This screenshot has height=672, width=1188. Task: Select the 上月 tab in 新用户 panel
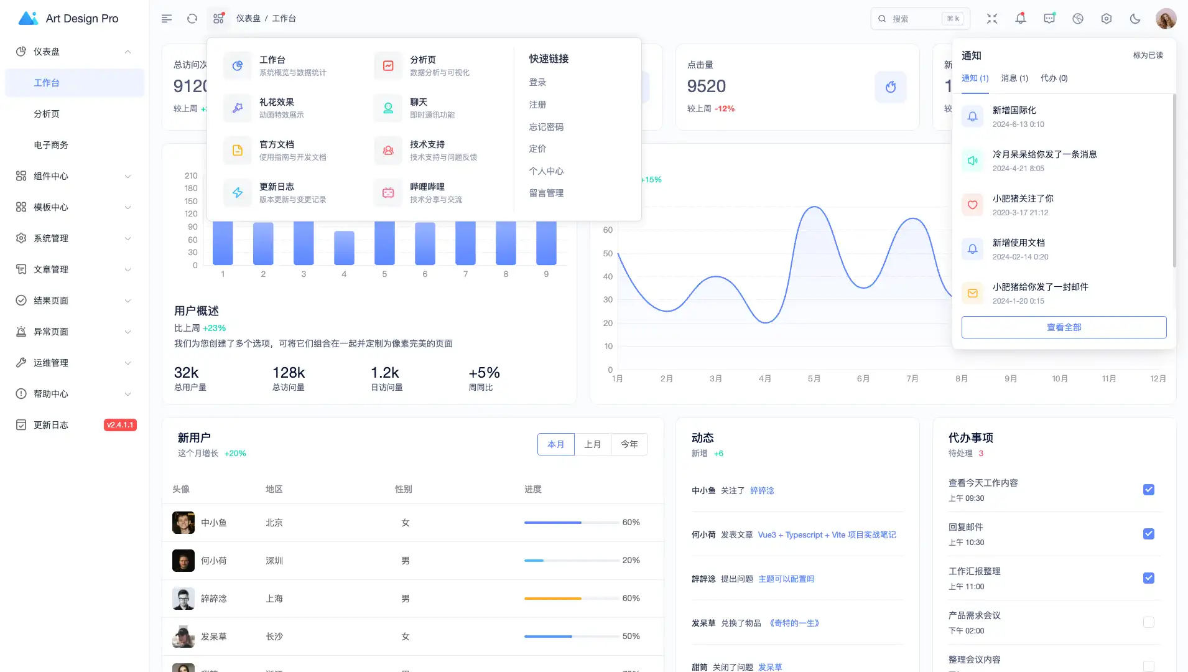tap(593, 444)
